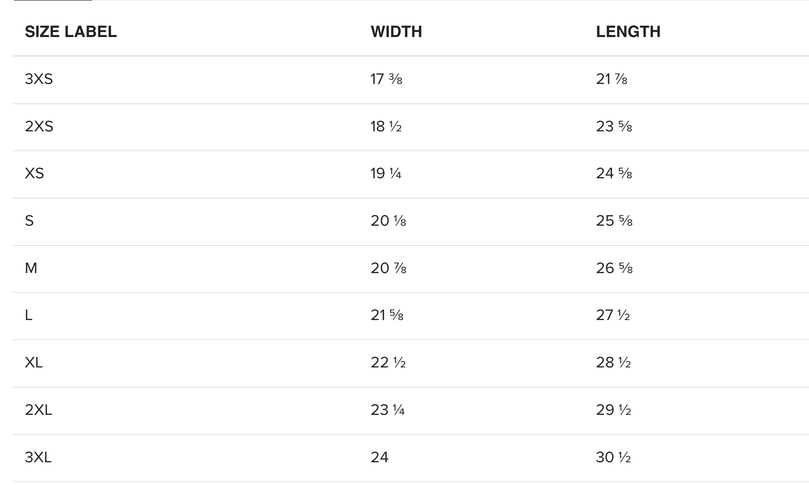This screenshot has height=485, width=809.
Task: Click the 30 ½ length value
Action: click(x=613, y=457)
